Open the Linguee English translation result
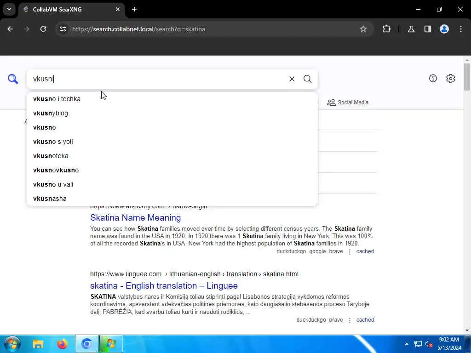Image resolution: width=471 pixels, height=353 pixels. click(164, 285)
